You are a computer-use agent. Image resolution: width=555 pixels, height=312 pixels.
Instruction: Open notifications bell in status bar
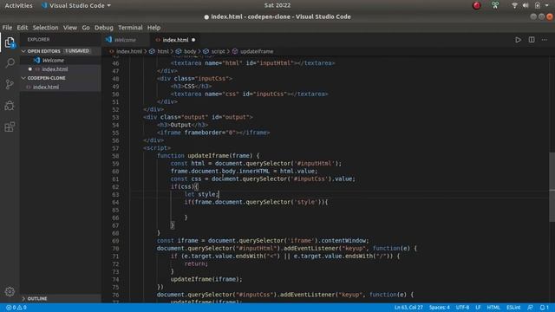coord(544,308)
